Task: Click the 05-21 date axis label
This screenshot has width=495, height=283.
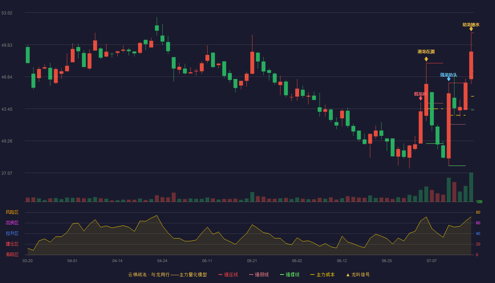Action: (252, 261)
